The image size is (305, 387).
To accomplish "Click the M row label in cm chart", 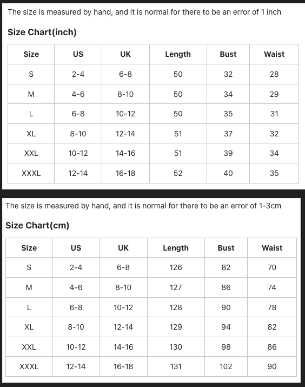I will [29, 287].
